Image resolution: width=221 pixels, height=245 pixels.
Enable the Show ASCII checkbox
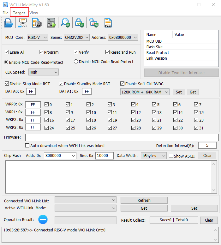[x=171, y=156]
